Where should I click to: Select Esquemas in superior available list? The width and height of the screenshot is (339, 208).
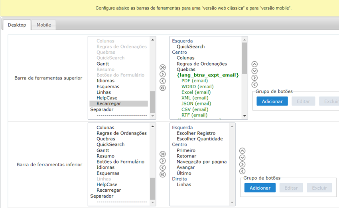108,87
